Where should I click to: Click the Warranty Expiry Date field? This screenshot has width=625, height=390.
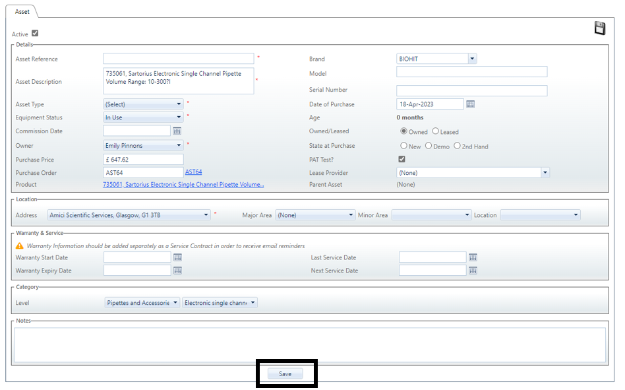pos(138,271)
